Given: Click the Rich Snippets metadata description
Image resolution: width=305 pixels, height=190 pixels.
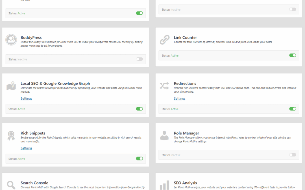Looking at the screenshot, I should pyautogui.click(x=81, y=139).
